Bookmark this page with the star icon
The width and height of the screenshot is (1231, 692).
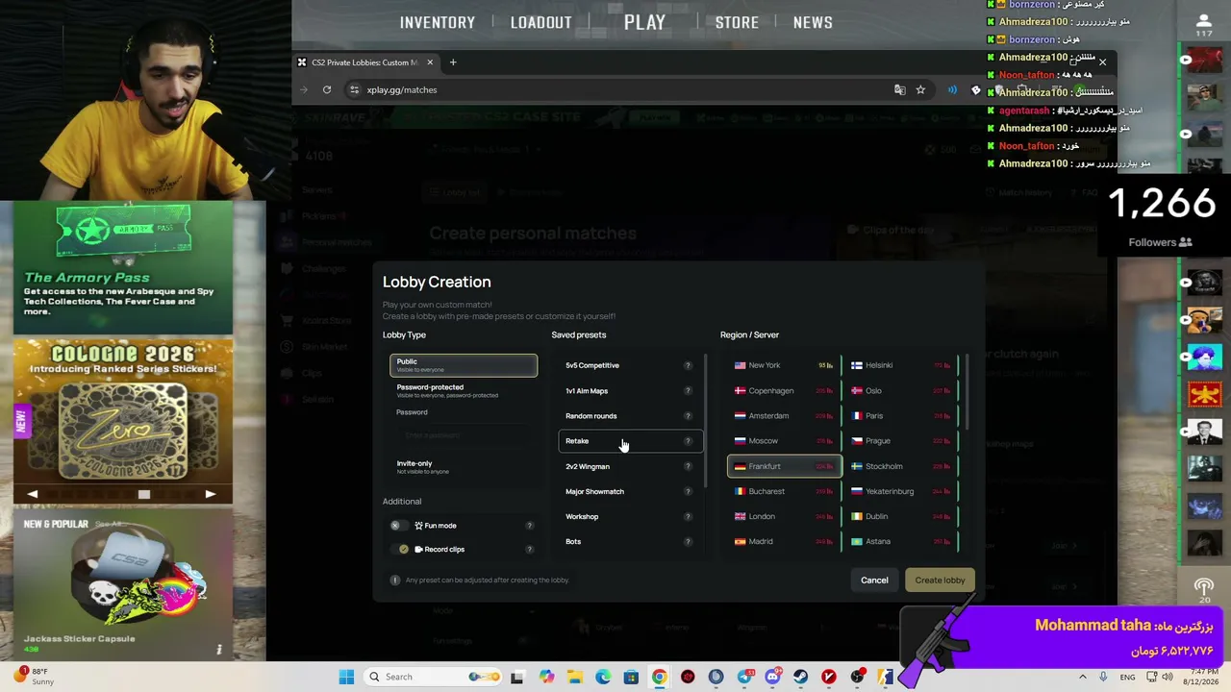(x=920, y=89)
